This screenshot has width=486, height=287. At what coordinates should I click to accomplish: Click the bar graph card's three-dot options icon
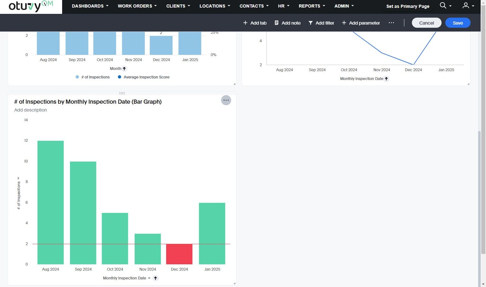click(x=226, y=100)
